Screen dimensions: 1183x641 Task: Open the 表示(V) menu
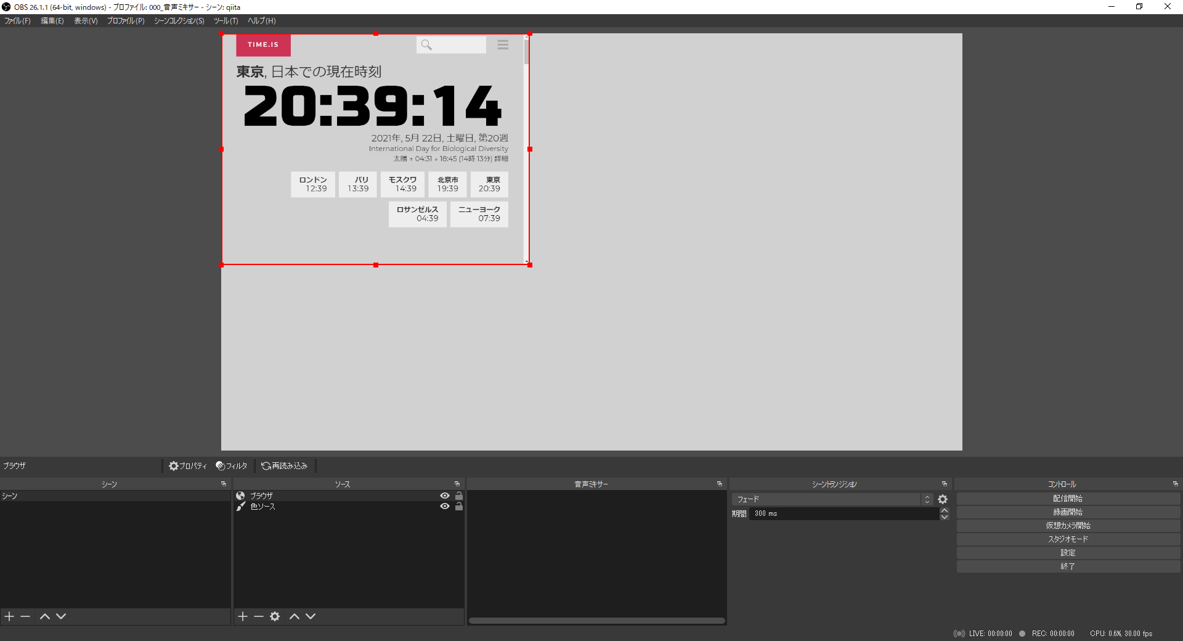point(86,20)
